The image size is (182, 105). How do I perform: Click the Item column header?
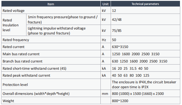[x=51, y=4]
